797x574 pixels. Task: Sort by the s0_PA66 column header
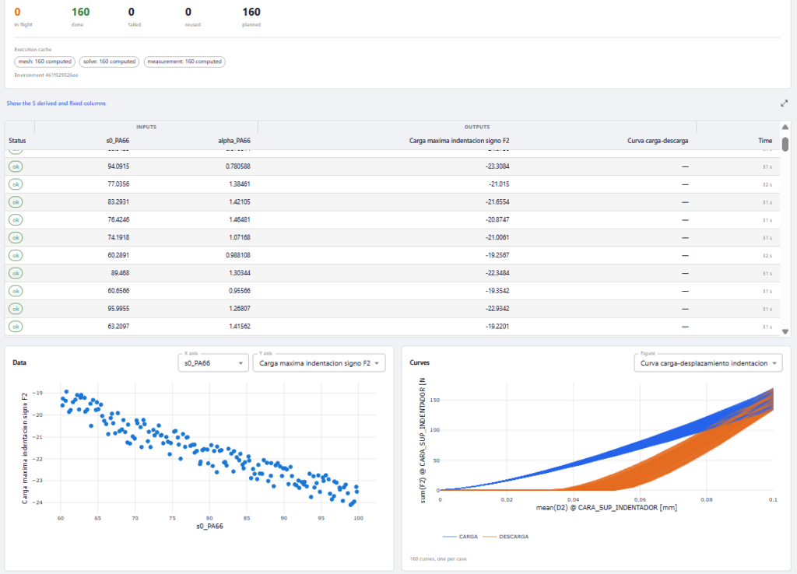118,141
